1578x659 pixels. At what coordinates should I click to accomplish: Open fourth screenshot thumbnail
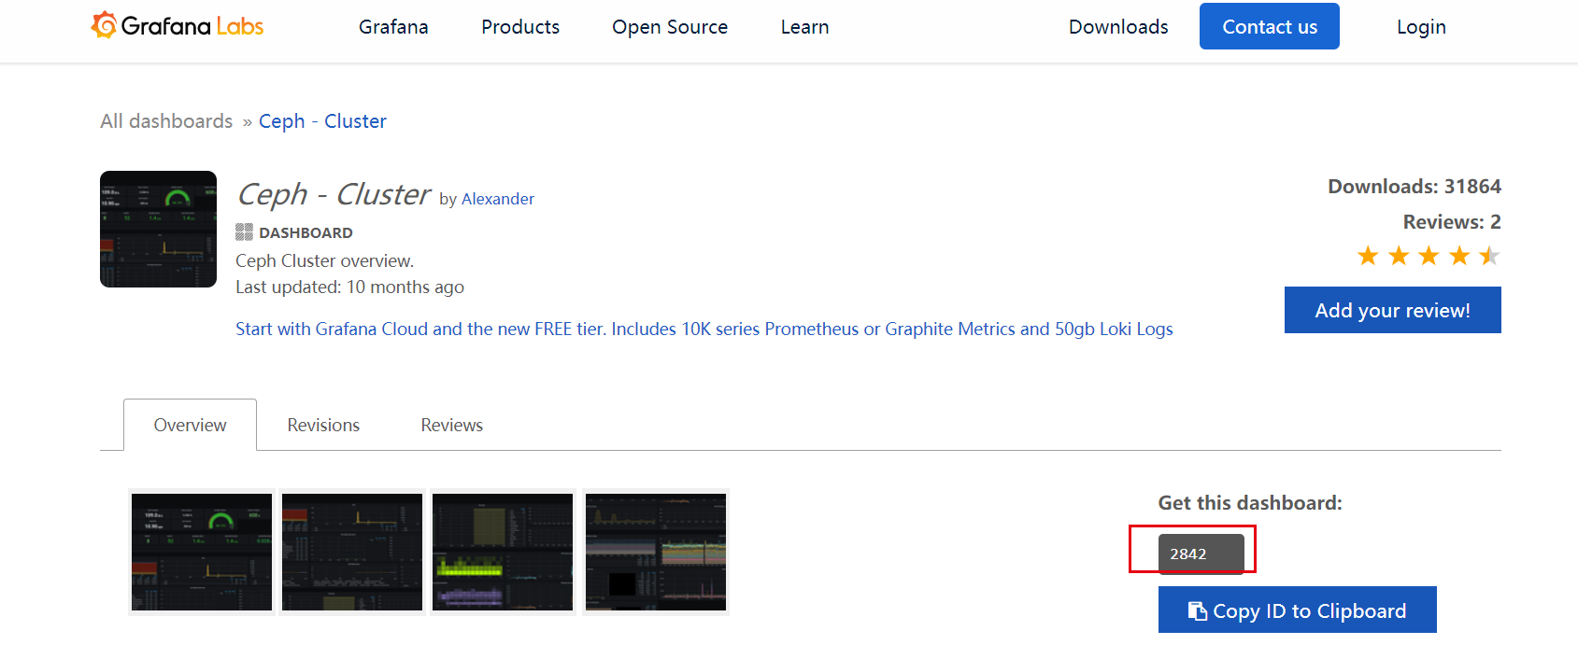[655, 552]
